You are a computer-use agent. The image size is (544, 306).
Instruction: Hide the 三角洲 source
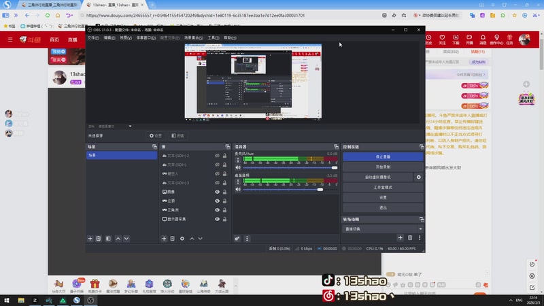[217, 210]
